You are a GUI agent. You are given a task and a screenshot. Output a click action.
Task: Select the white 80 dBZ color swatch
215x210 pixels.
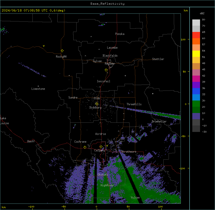coord(196,23)
